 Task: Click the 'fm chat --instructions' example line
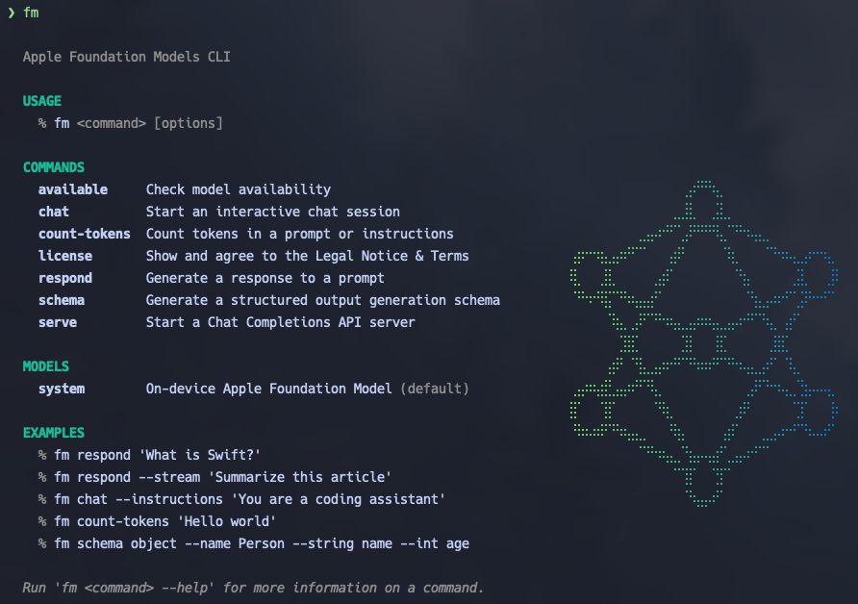pos(241,499)
